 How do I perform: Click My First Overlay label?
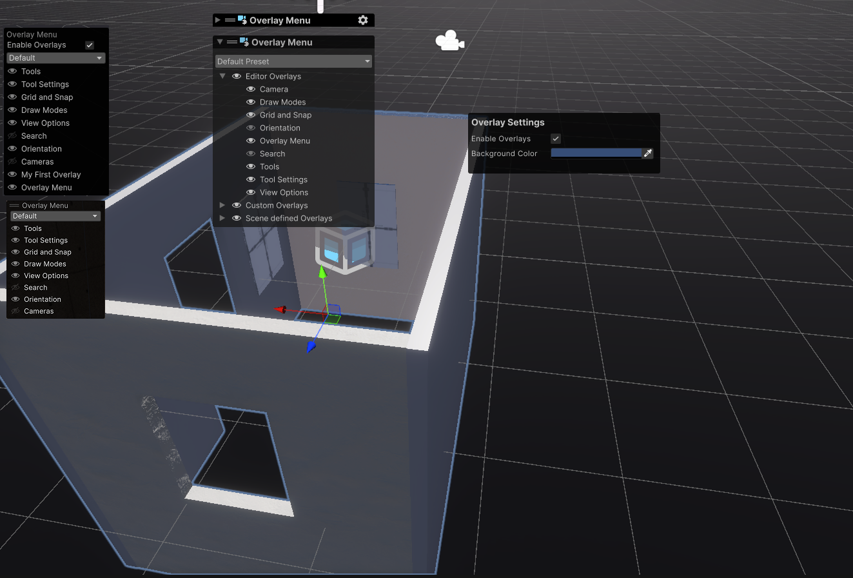coord(51,175)
